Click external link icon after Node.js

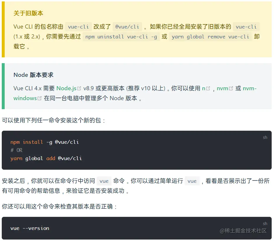79,88
